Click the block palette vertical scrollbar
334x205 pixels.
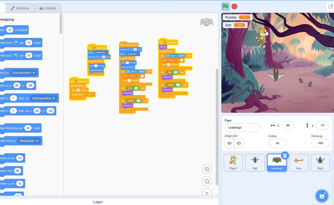[x=61, y=24]
